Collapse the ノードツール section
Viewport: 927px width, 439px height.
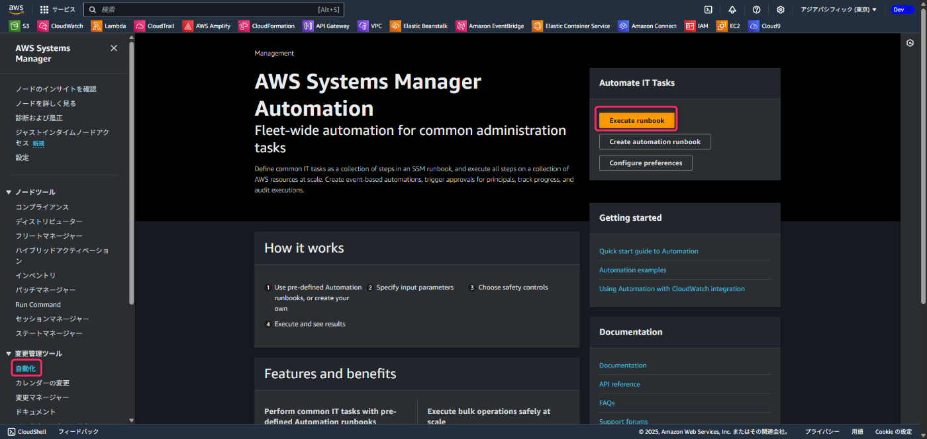[x=9, y=192]
